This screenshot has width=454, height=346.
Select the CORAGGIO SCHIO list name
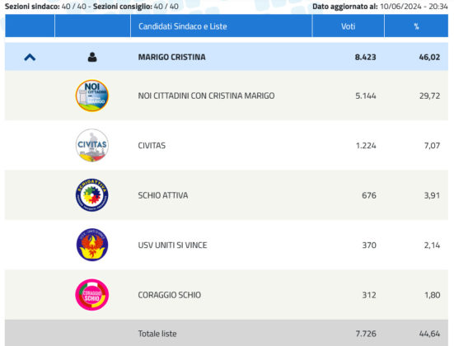(x=170, y=295)
